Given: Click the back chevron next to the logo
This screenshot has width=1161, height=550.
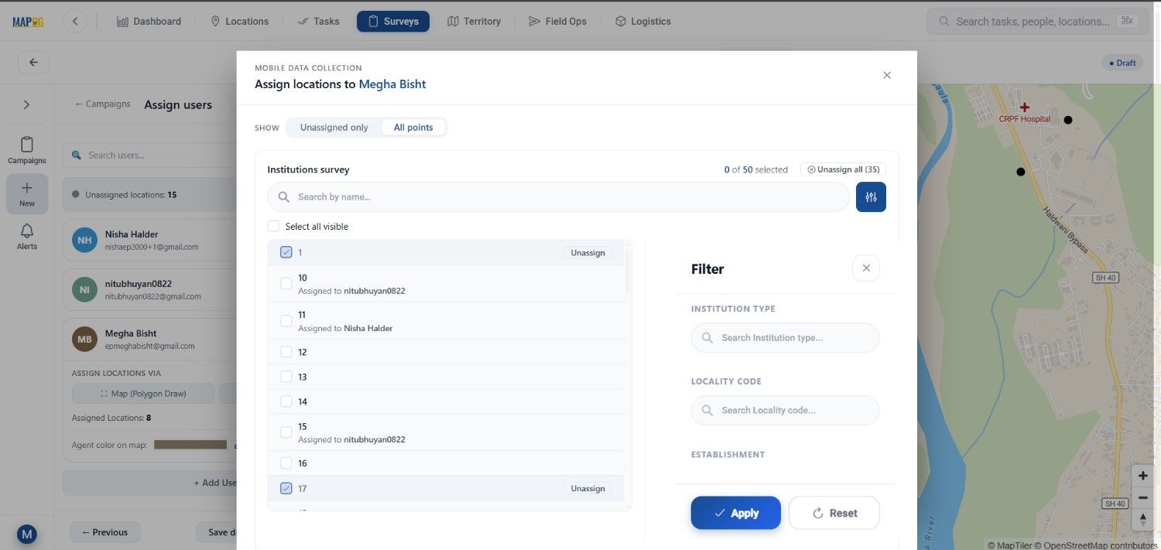Looking at the screenshot, I should pyautogui.click(x=75, y=22).
